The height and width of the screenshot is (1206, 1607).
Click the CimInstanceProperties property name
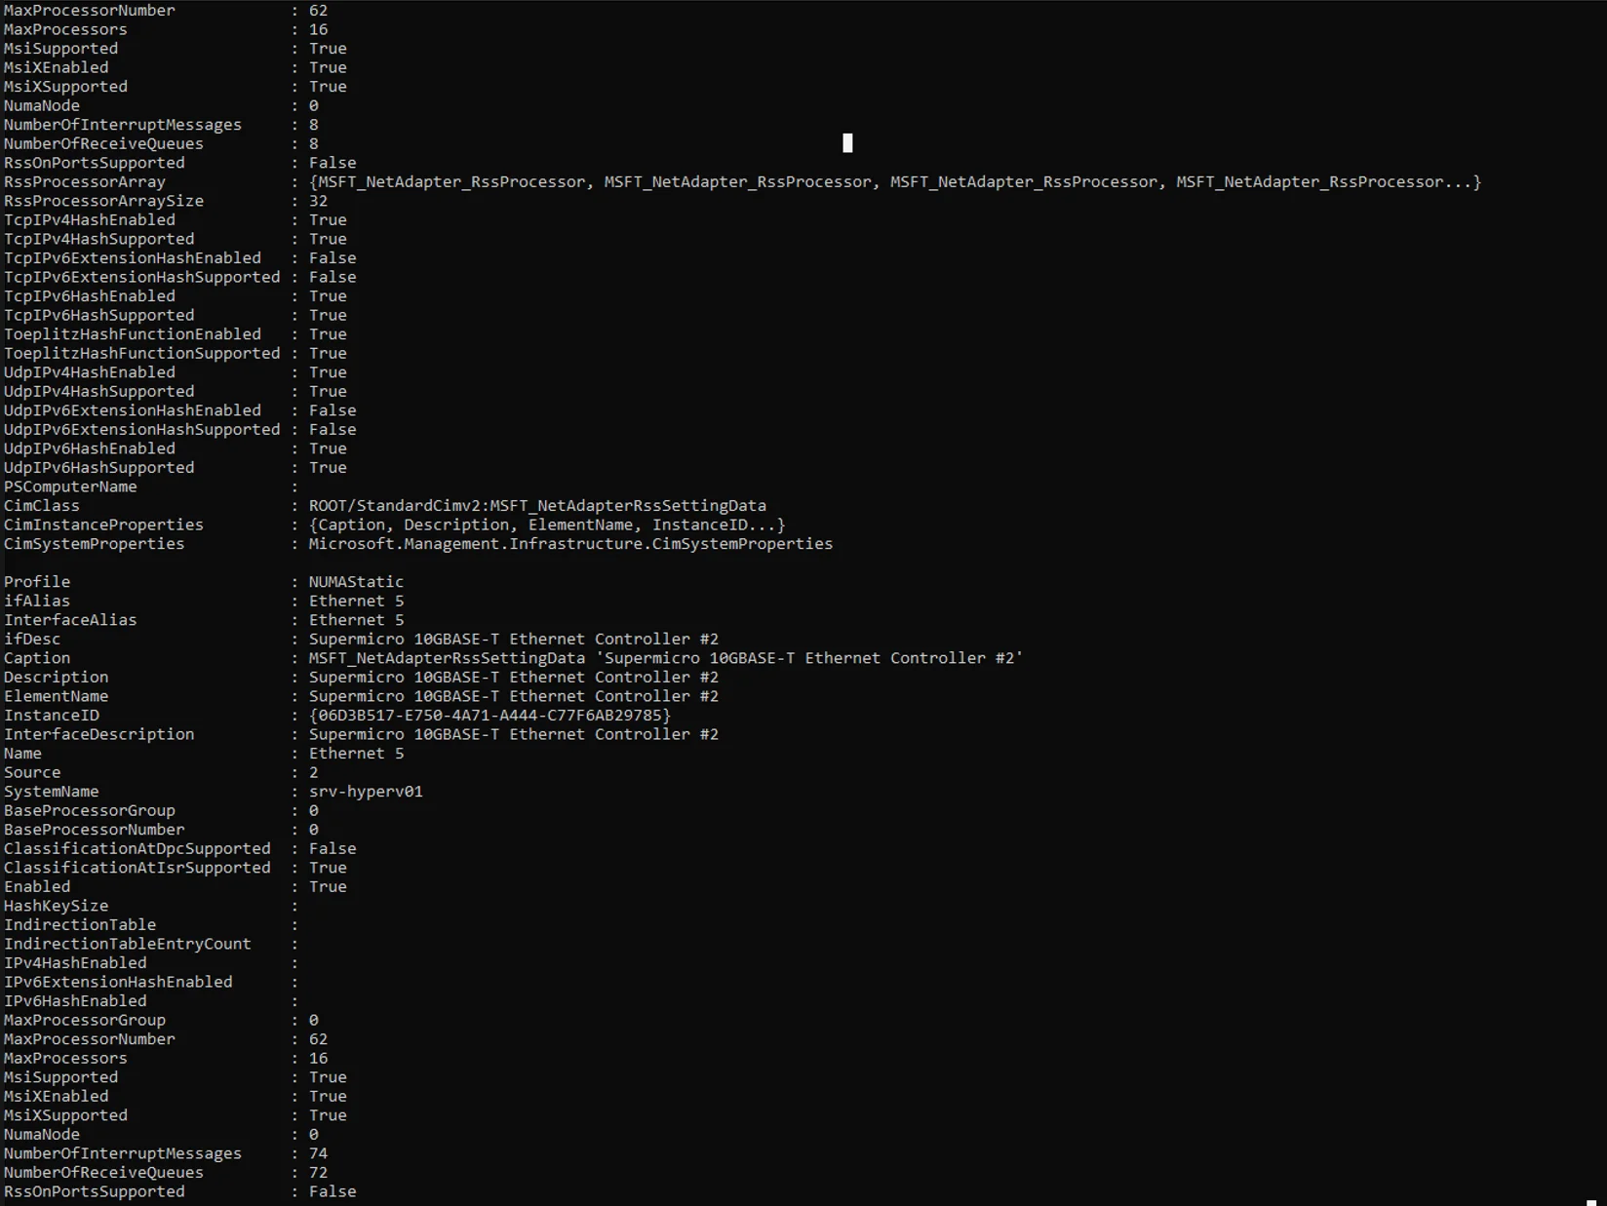[104, 525]
